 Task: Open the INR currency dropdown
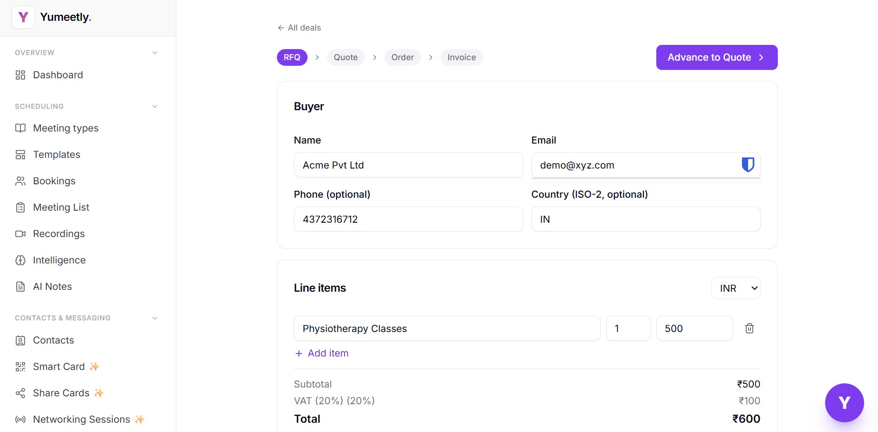pyautogui.click(x=736, y=288)
